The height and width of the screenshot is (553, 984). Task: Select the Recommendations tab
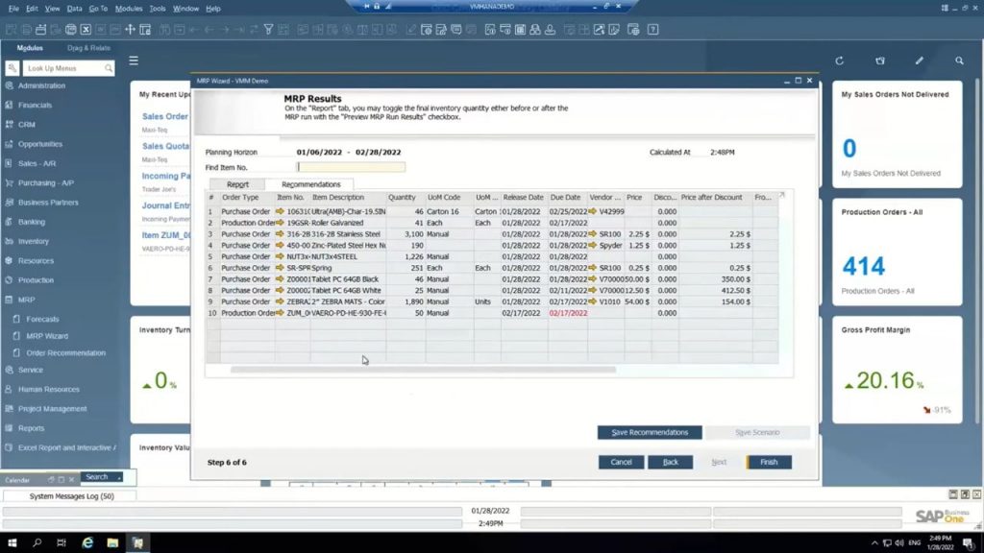[310, 184]
